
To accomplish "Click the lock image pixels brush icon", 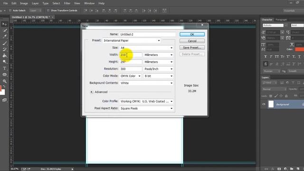I will click(x=276, y=96).
